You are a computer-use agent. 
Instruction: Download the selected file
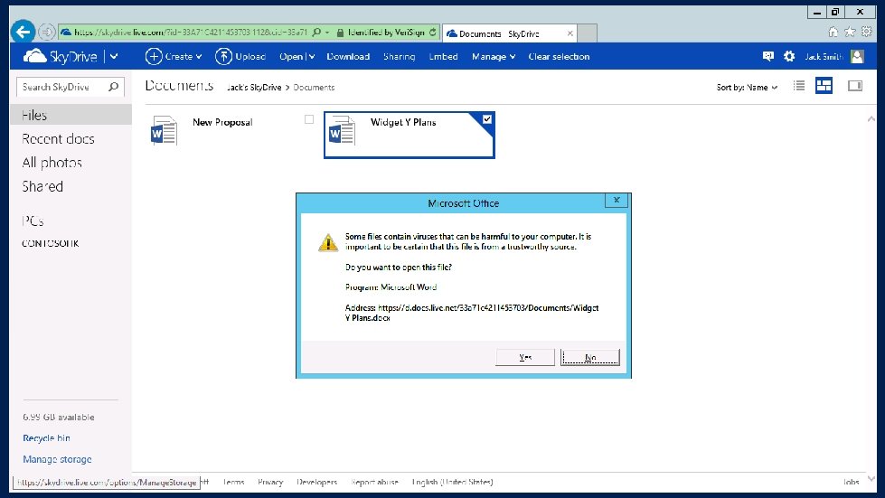tap(348, 56)
